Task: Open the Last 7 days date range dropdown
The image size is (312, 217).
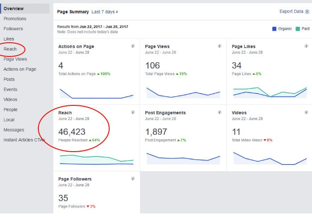Action: point(105,12)
